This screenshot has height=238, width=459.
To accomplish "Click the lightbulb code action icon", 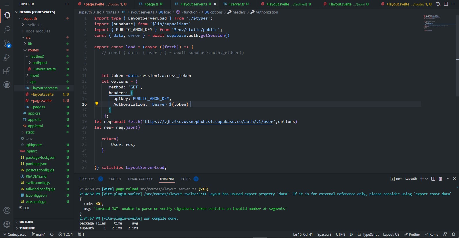I will click(97, 104).
